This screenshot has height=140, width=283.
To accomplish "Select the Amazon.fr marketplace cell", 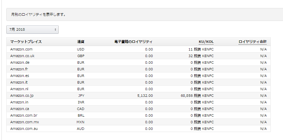I will [19, 69].
